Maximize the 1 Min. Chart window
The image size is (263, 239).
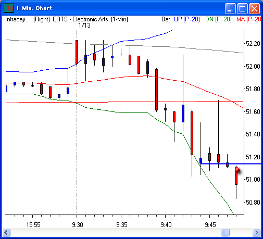pos(242,8)
